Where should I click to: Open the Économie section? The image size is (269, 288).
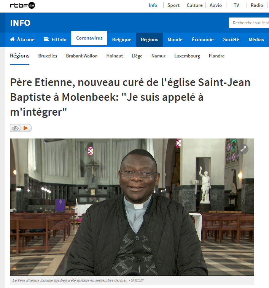(x=203, y=40)
